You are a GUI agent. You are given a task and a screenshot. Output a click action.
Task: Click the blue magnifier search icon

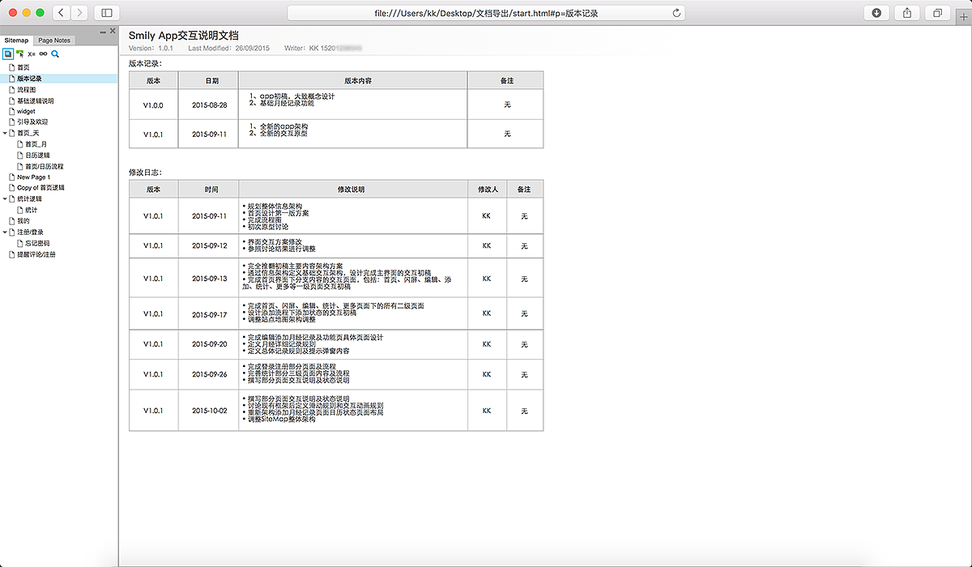[55, 53]
